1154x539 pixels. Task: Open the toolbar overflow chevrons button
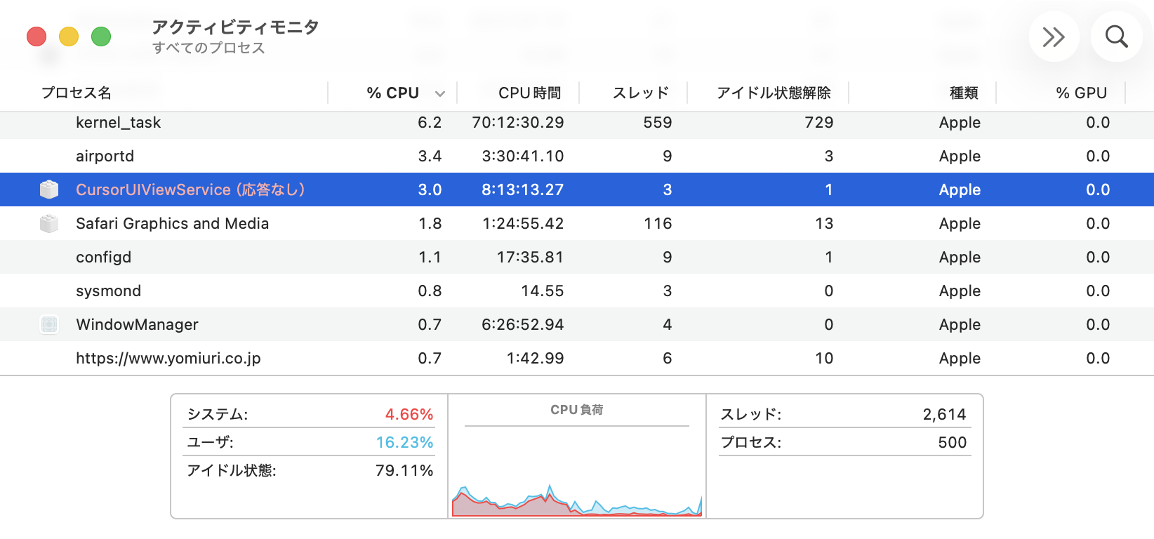(x=1054, y=36)
